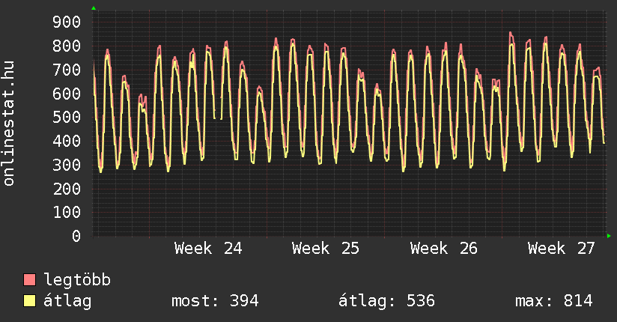Screen dimensions: 617x322
Task: Click the most: 394 statistic
Action: [215, 301]
